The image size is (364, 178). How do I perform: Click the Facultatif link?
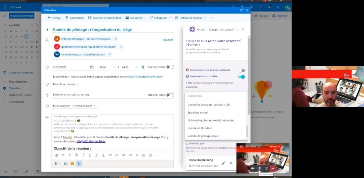pos(168,40)
